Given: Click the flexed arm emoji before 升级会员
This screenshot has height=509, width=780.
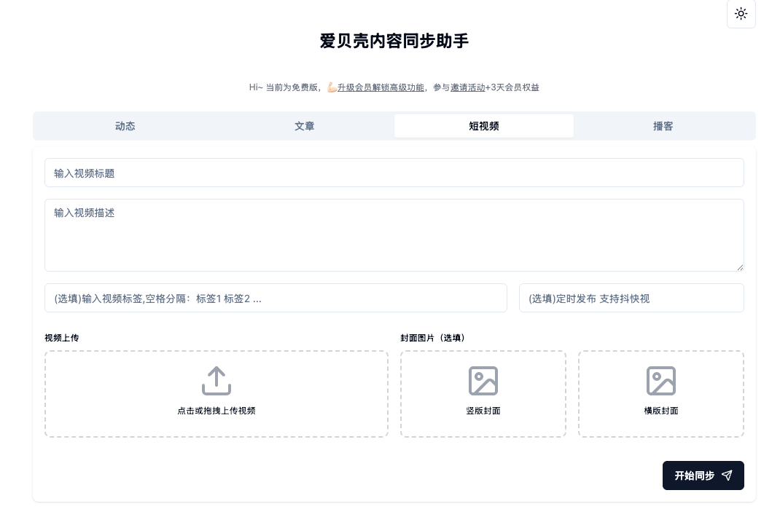Looking at the screenshot, I should point(332,87).
